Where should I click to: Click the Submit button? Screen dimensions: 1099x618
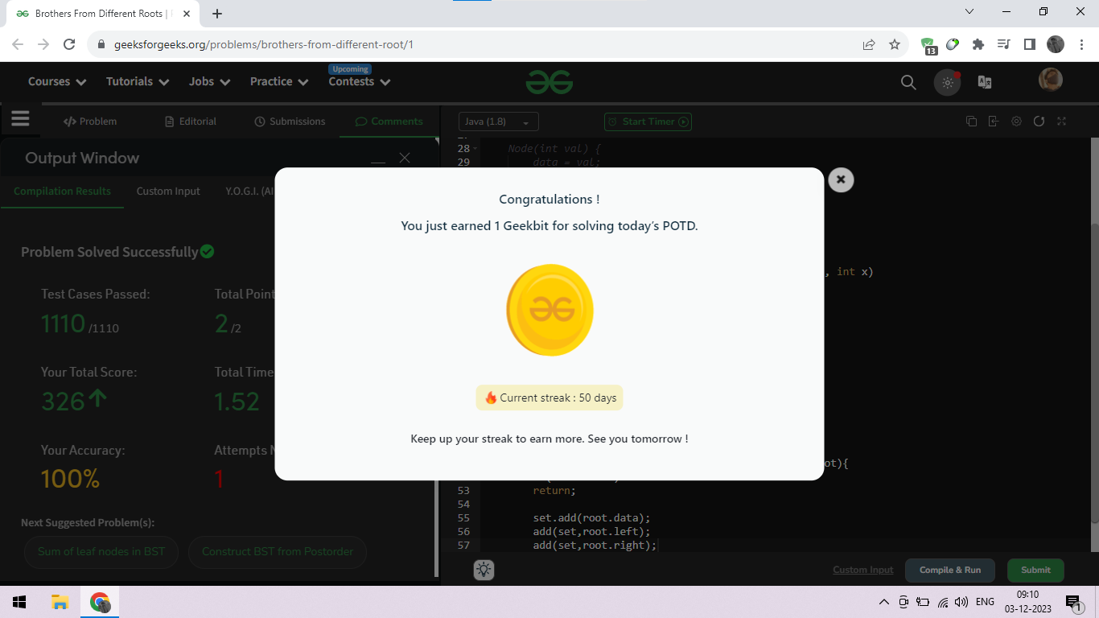(1035, 571)
